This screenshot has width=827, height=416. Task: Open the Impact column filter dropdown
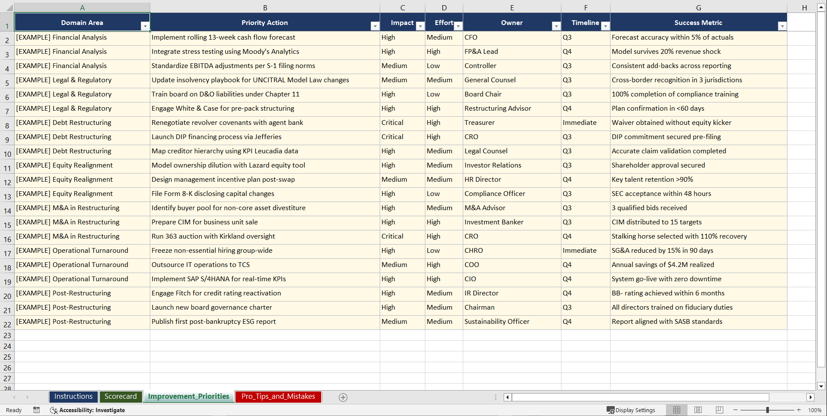pyautogui.click(x=420, y=26)
